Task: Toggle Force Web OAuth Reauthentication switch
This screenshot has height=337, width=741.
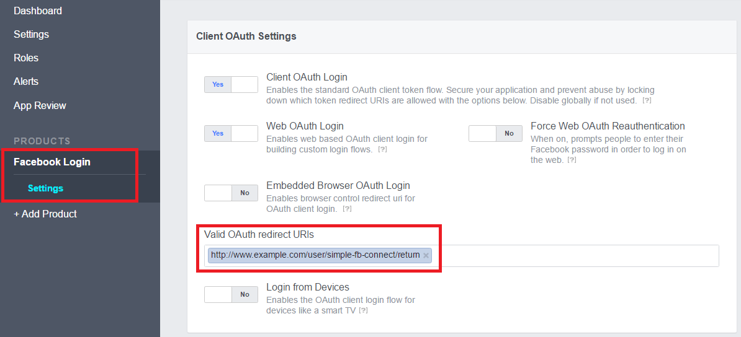Action: [x=495, y=134]
